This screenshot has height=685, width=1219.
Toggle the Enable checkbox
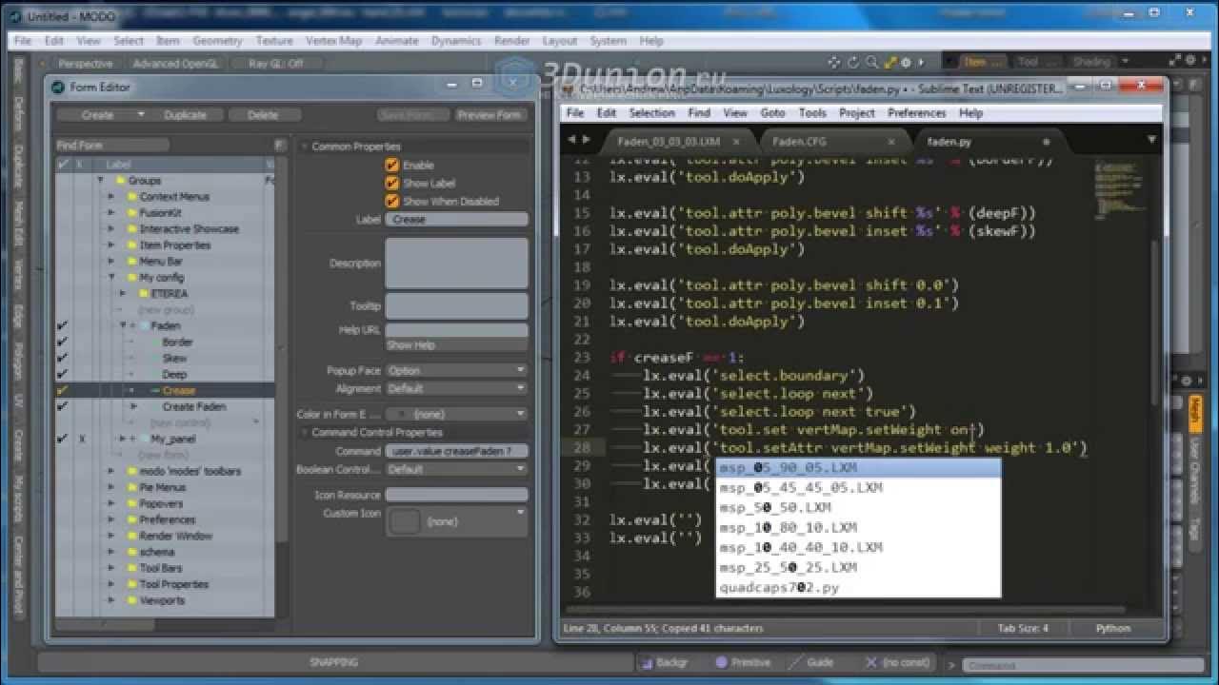[x=391, y=165]
